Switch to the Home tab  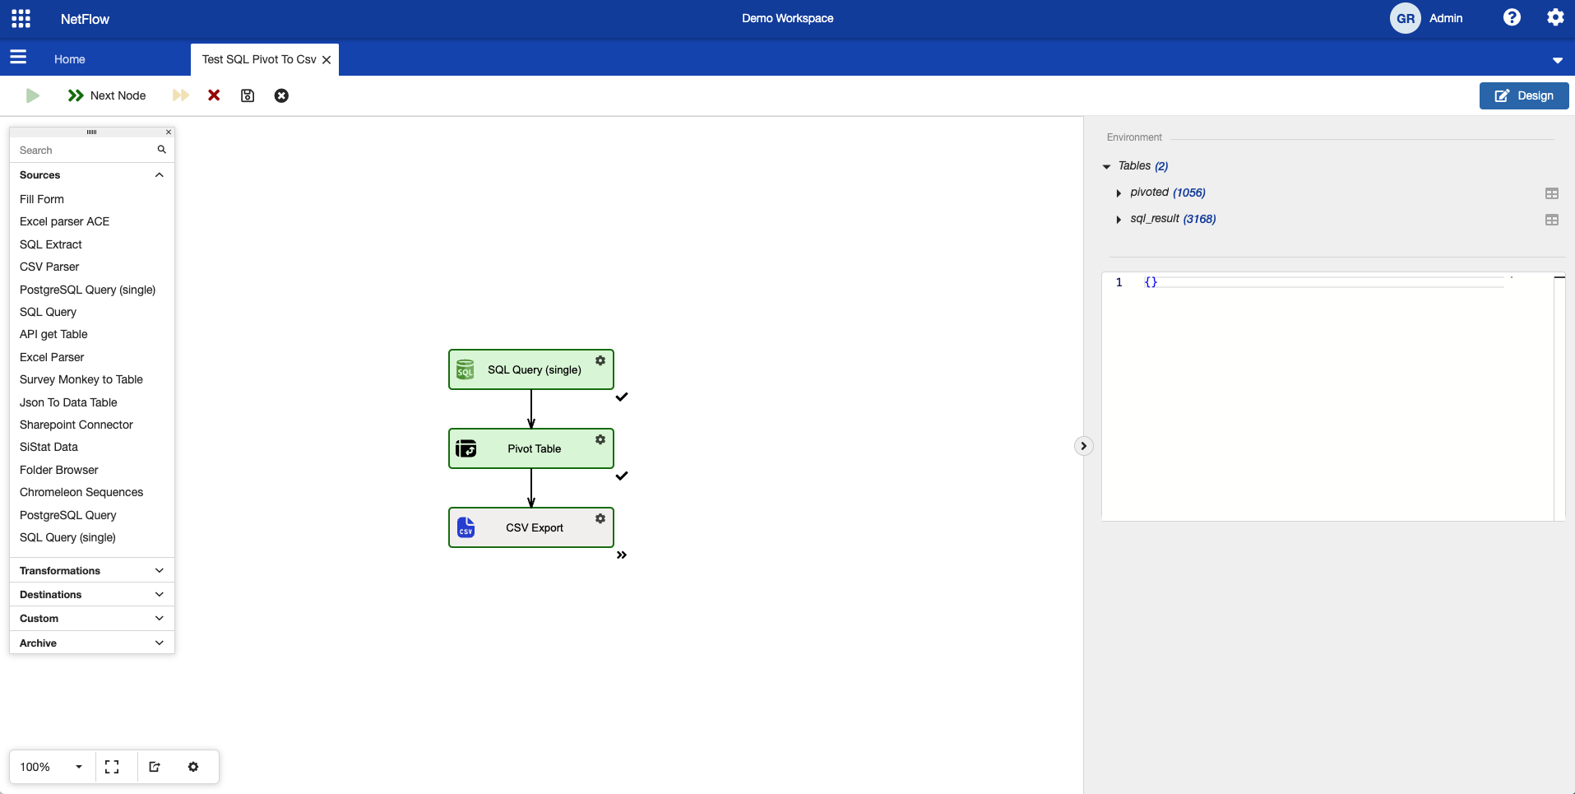tap(70, 59)
